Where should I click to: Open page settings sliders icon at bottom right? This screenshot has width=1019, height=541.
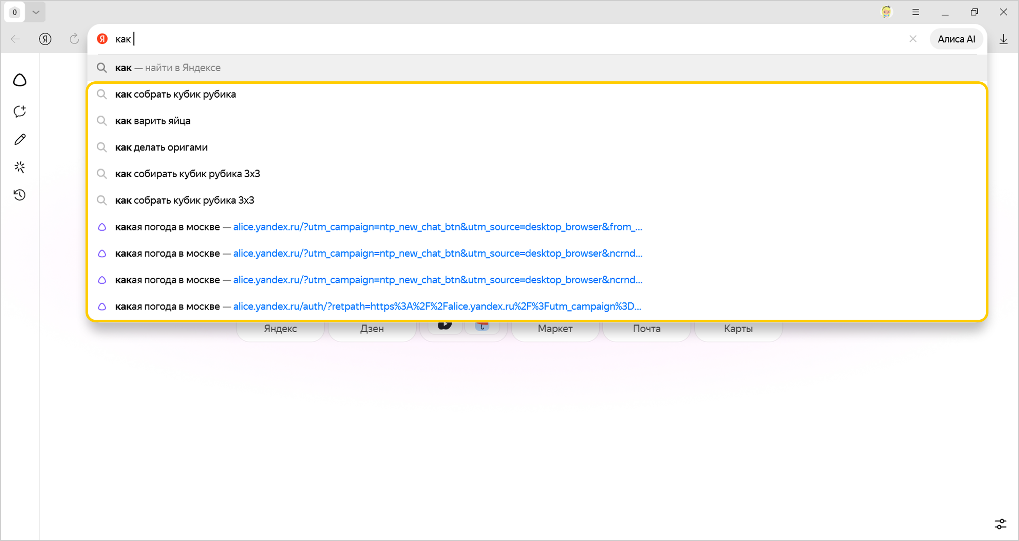tap(1001, 524)
